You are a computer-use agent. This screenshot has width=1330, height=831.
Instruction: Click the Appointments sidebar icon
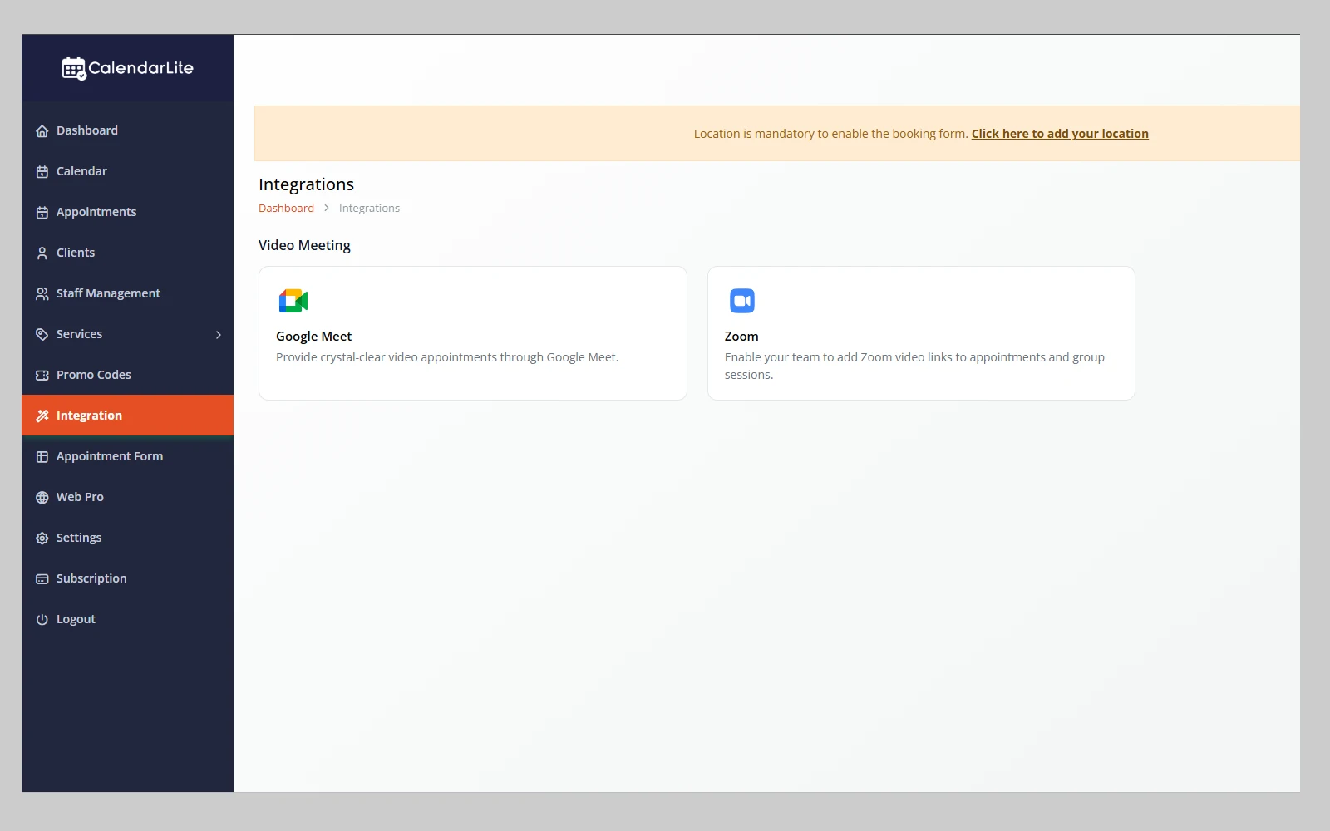[x=42, y=213]
